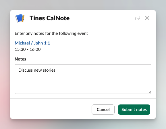Open the Michael / John 1:1 event link

32,43
